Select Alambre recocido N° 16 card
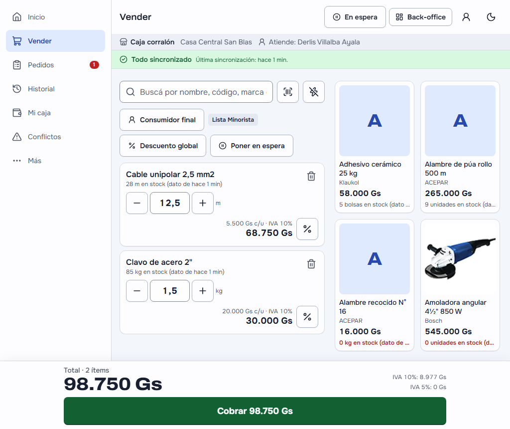The image size is (510, 429). click(x=375, y=285)
